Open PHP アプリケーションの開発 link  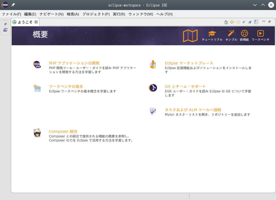[74, 63]
